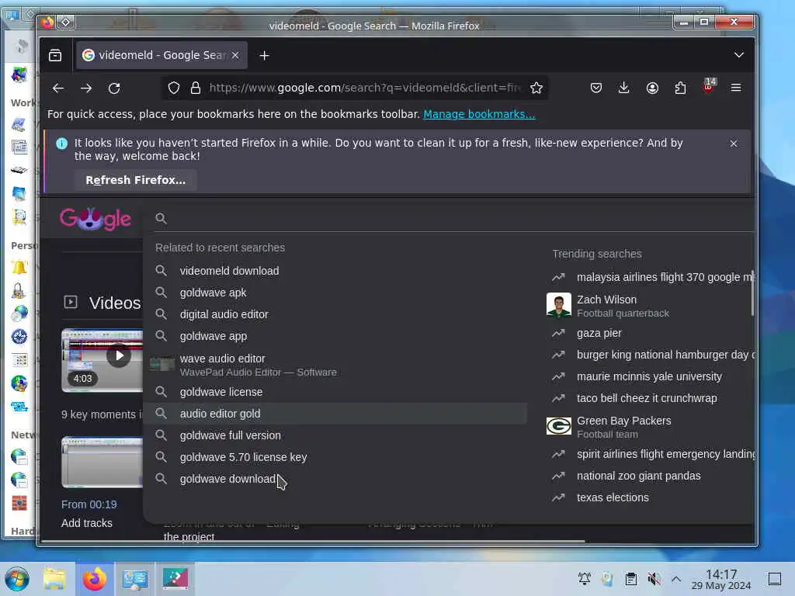Focus the Google search input field
Screen dimensions: 795x596
(x=451, y=218)
